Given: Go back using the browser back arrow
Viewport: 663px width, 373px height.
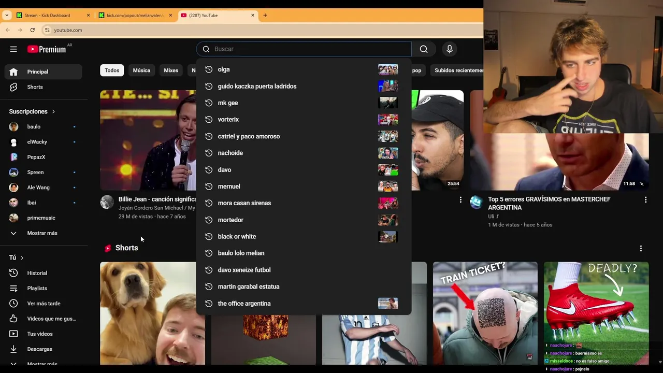Looking at the screenshot, I should [7, 30].
